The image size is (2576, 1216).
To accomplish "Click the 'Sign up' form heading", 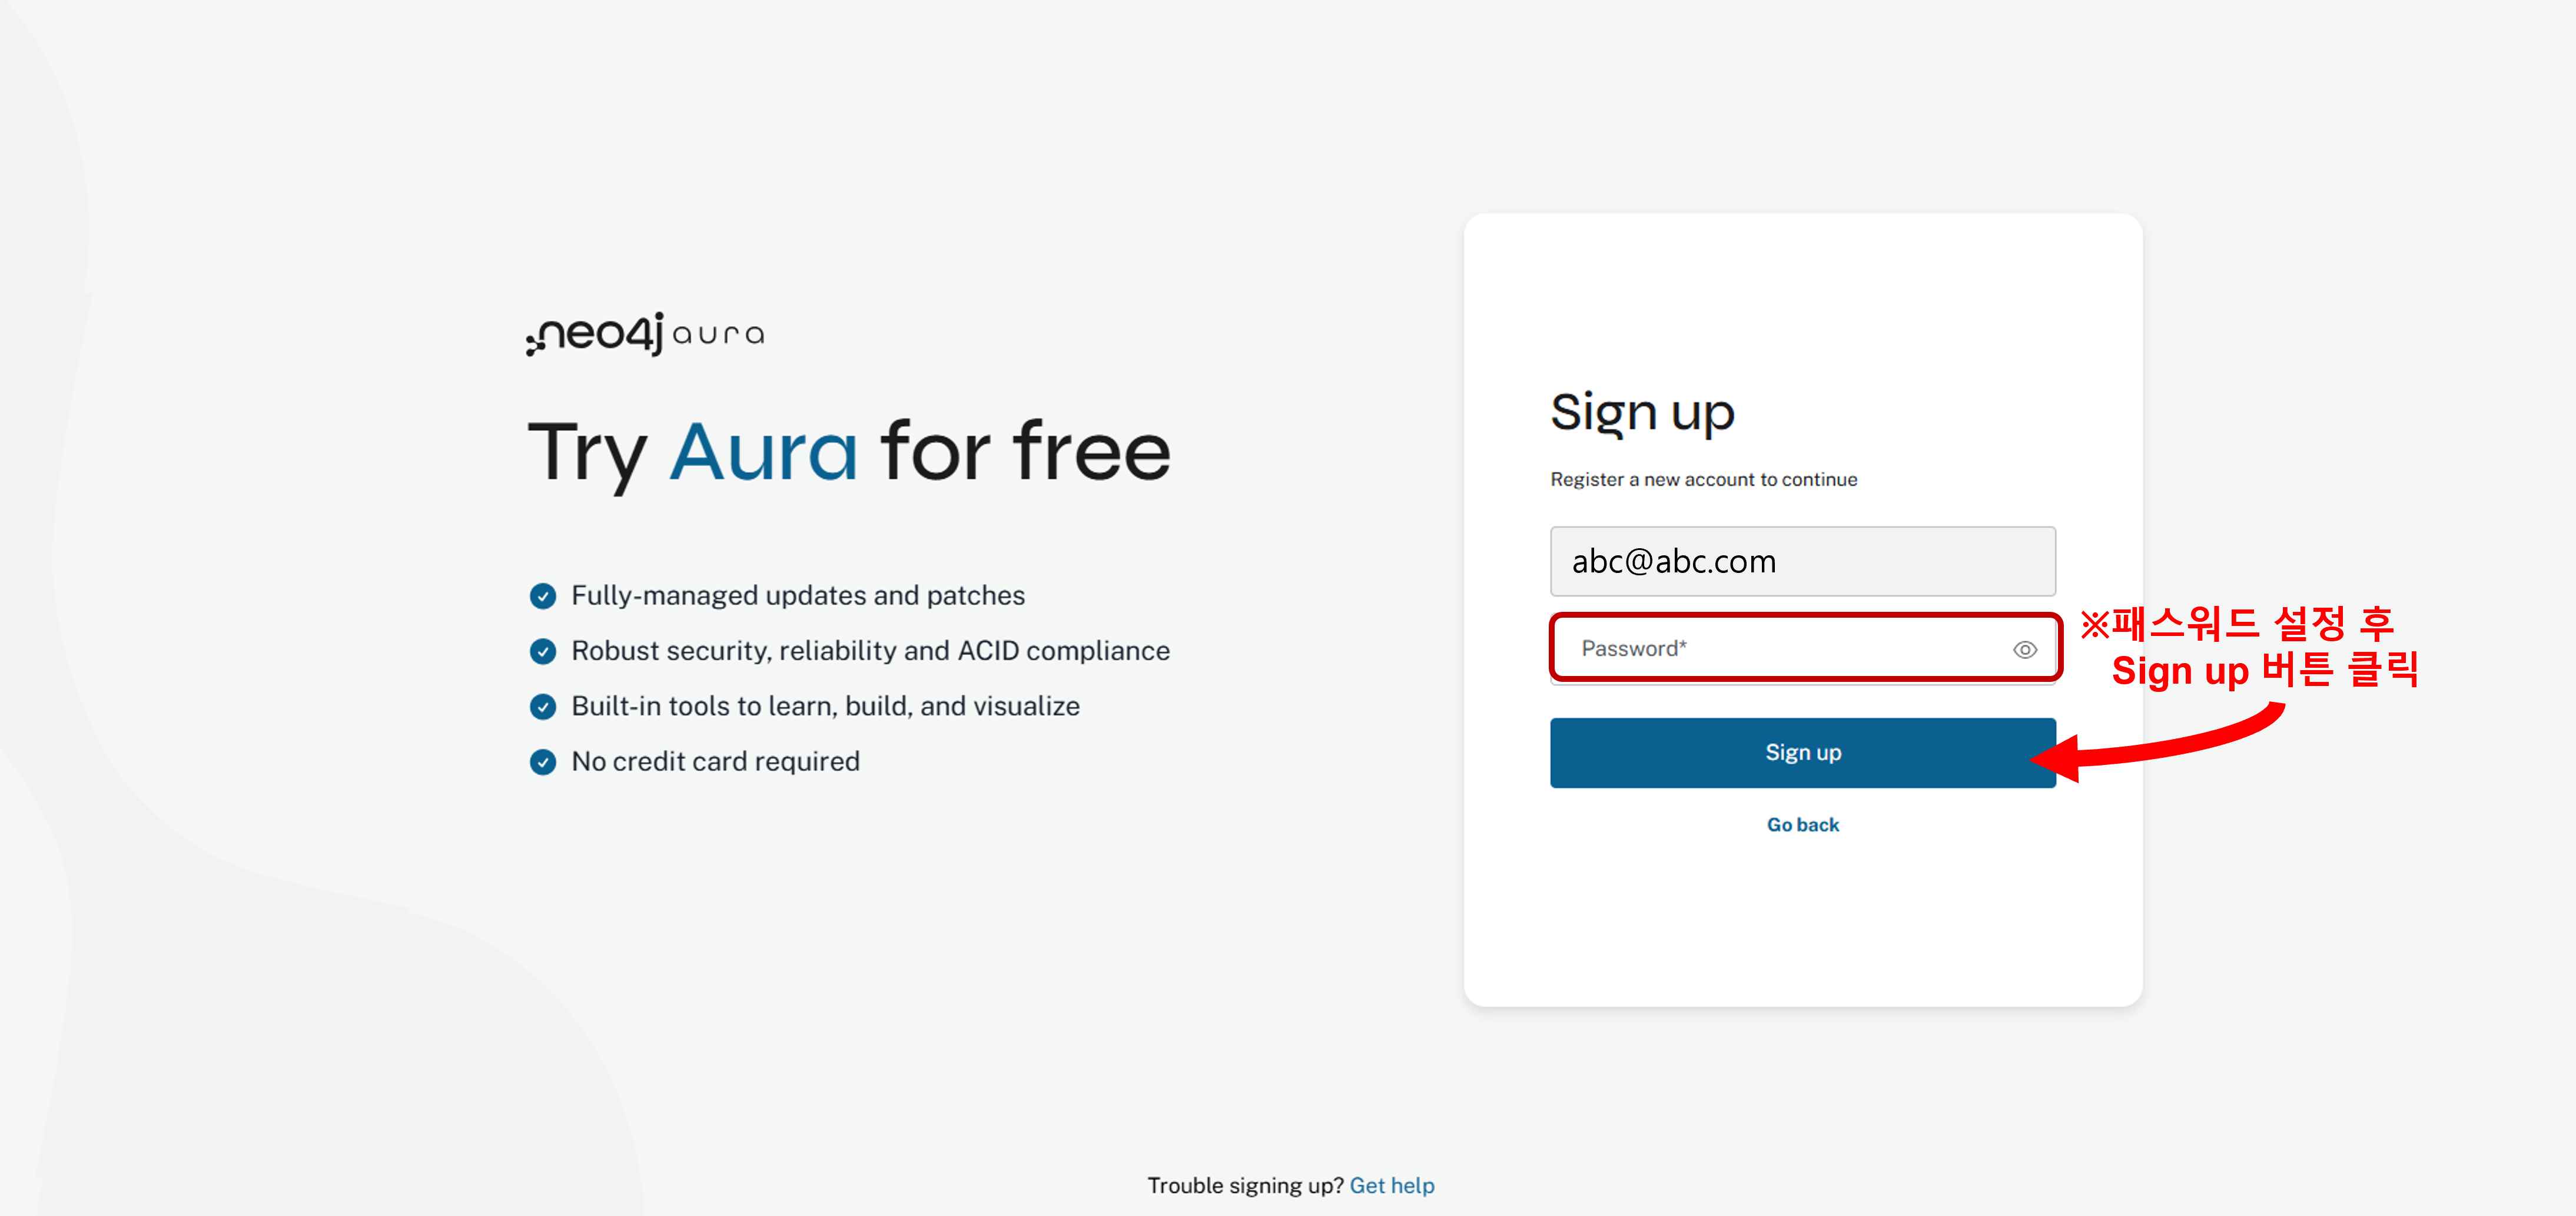I will click(x=1642, y=412).
